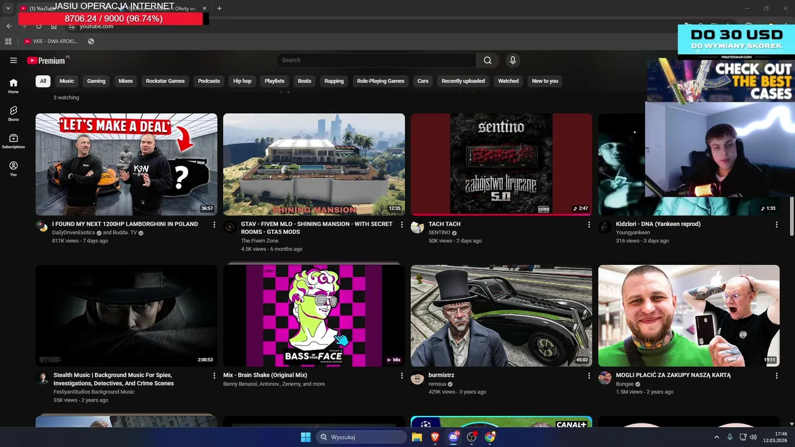Select the Music filter chip

(66, 81)
